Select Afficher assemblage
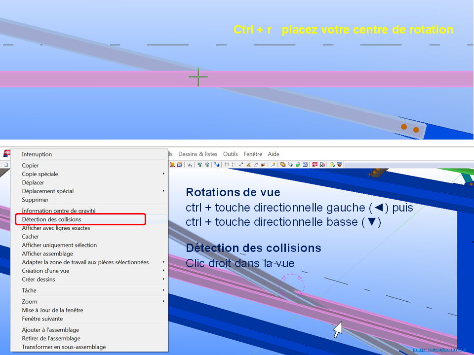This screenshot has height=355, width=474. (x=89, y=253)
